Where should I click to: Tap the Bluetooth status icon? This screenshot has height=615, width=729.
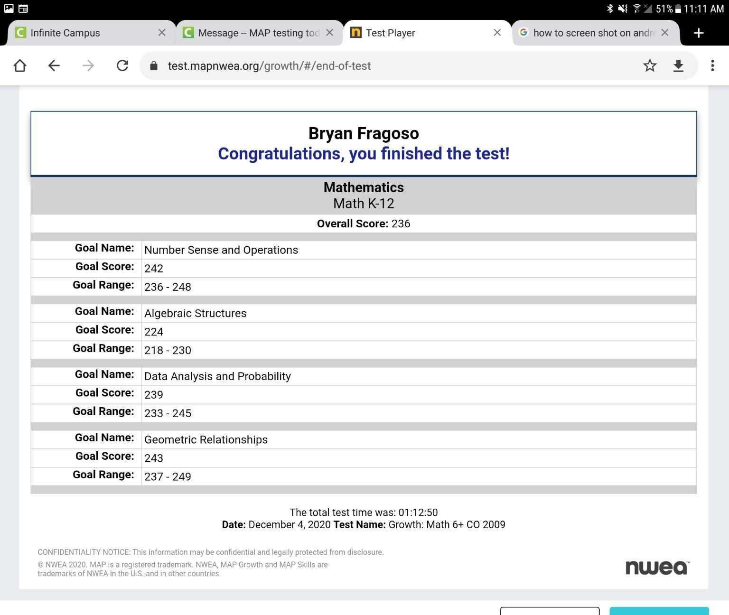tap(610, 8)
